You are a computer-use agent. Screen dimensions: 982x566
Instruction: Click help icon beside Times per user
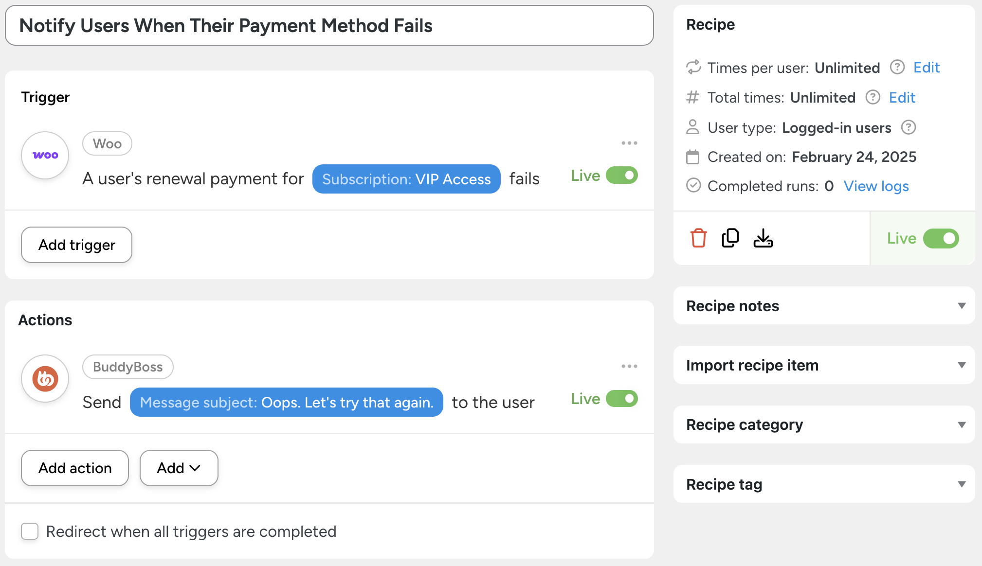[897, 67]
